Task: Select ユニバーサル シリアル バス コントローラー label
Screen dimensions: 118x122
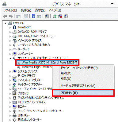Action: (40, 111)
